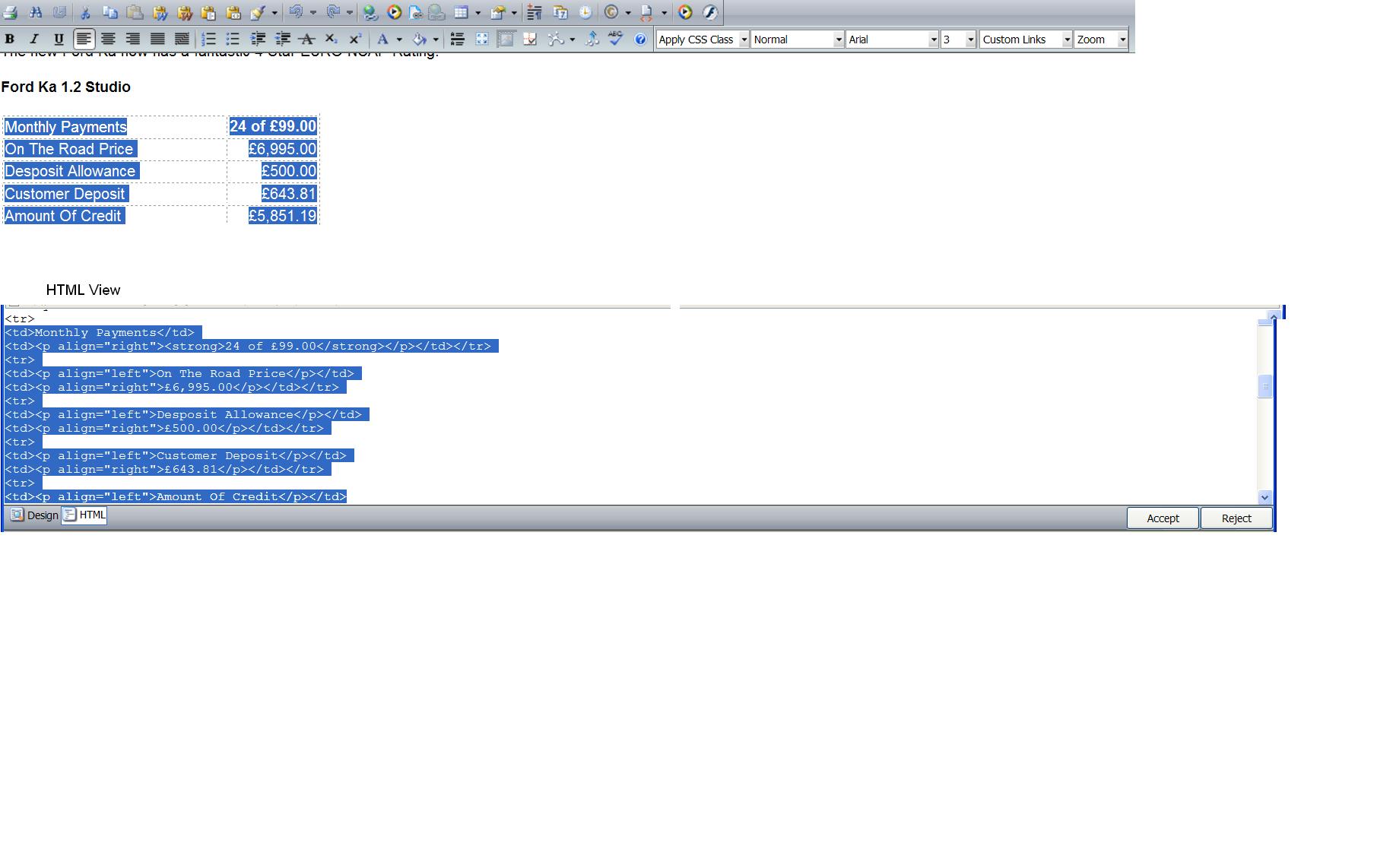Undo the last action
The width and height of the screenshot is (1396, 846).
tap(296, 12)
